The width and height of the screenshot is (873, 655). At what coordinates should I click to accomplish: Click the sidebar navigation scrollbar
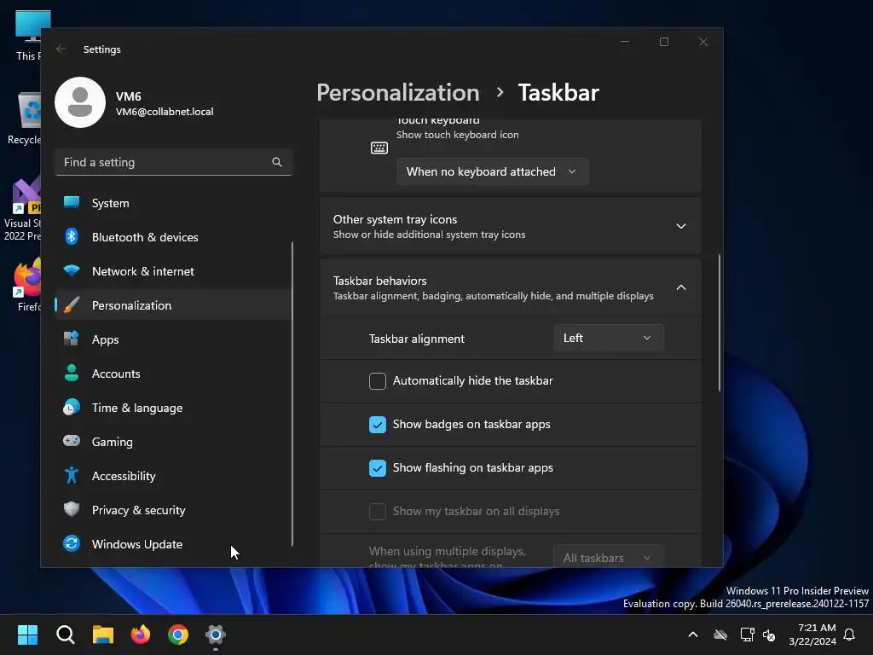[x=292, y=393]
